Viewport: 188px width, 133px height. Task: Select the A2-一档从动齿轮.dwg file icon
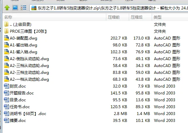[7, 79]
